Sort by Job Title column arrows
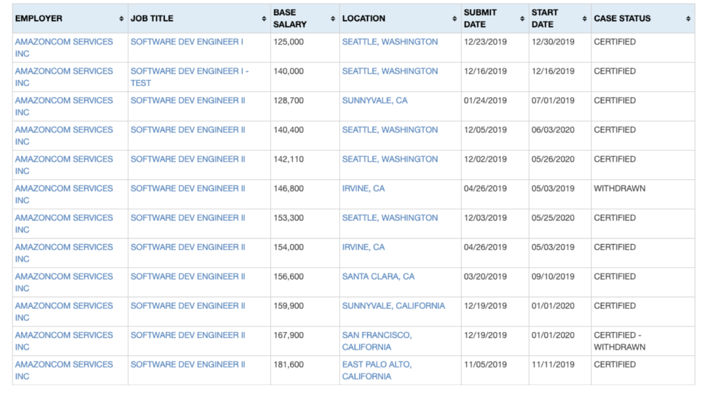 [264, 18]
